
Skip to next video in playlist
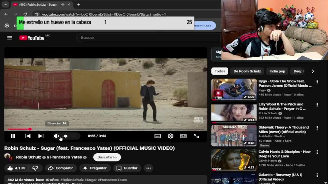click(41, 136)
